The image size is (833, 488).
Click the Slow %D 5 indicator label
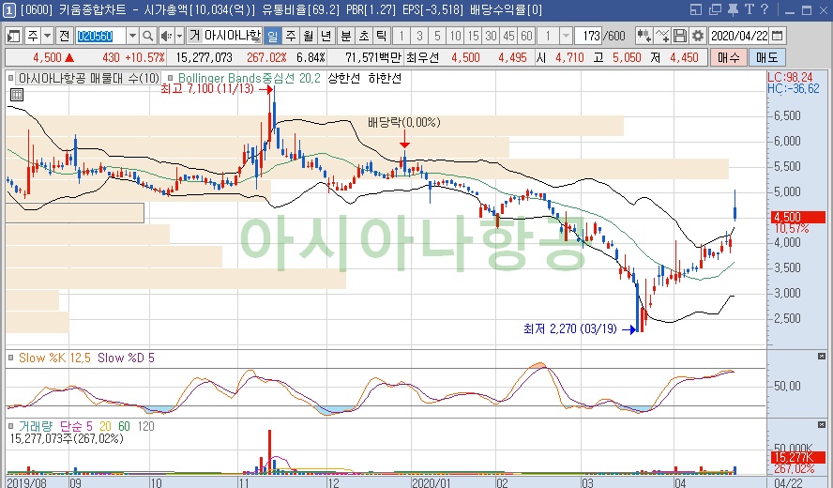coord(126,358)
